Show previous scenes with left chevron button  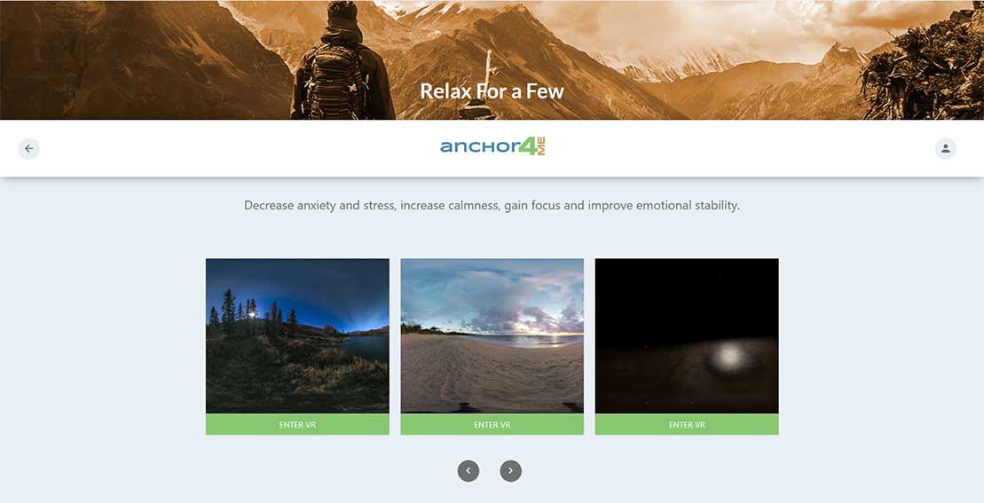[468, 471]
